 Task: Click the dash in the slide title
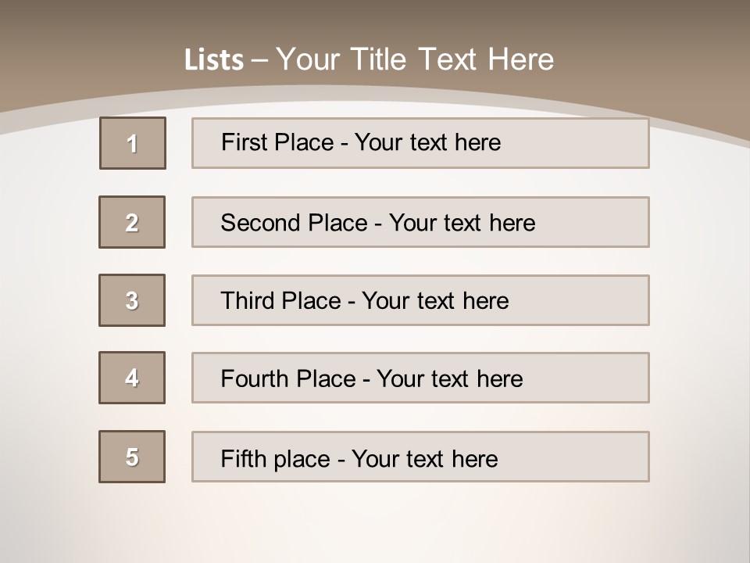click(x=259, y=59)
